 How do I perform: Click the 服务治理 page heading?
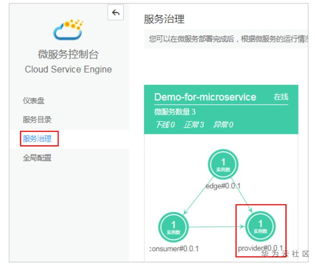[x=164, y=19]
